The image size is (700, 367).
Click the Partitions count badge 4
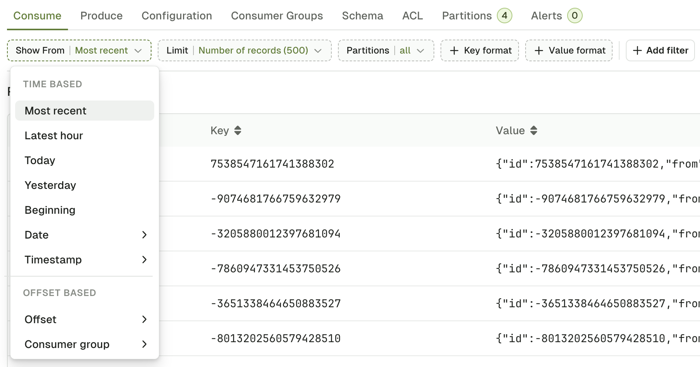[x=505, y=16]
